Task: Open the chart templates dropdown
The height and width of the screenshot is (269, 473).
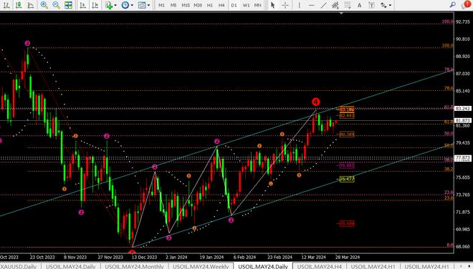Action: (144, 5)
